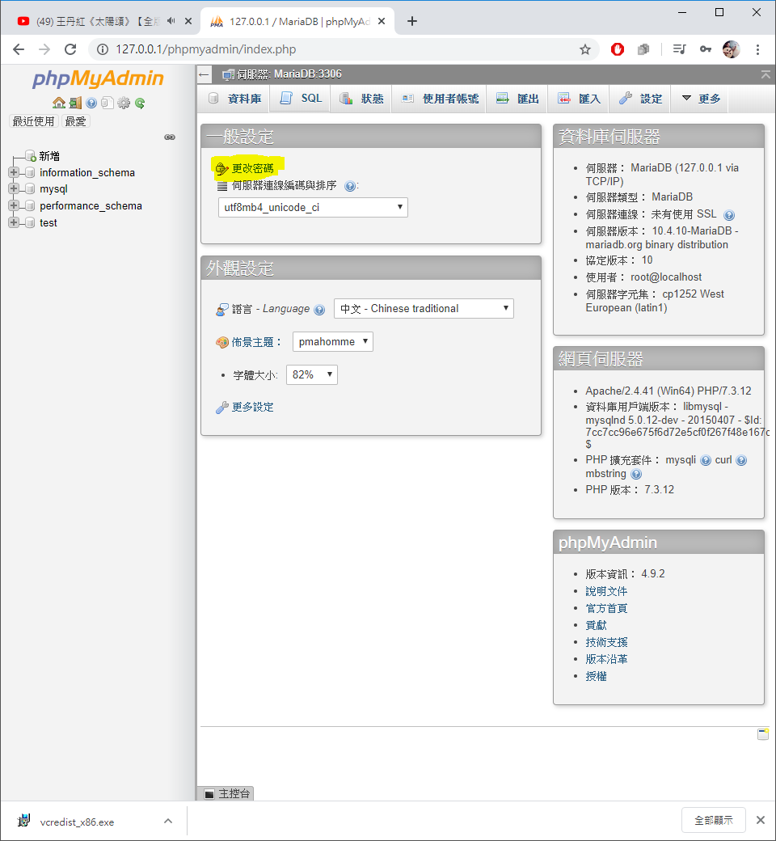Open the language dropdown showing Chinese traditional
Screen dimensions: 776x841
424,308
